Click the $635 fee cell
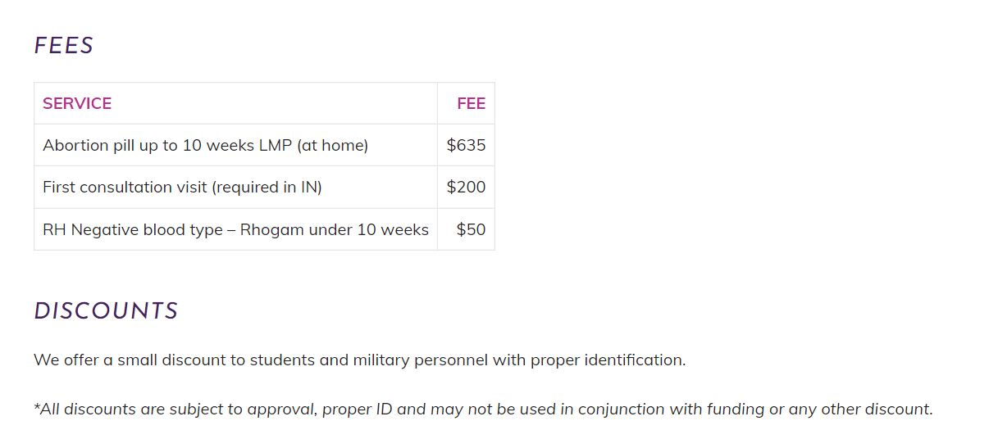 466,145
